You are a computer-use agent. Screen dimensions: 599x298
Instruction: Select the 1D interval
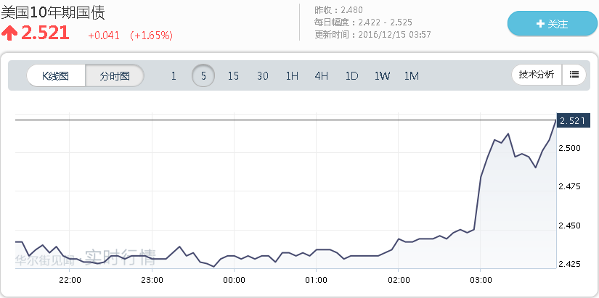click(351, 75)
